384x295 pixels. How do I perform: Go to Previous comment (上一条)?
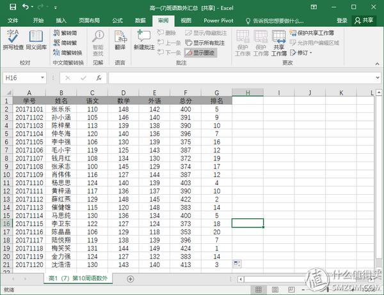pos(169,43)
